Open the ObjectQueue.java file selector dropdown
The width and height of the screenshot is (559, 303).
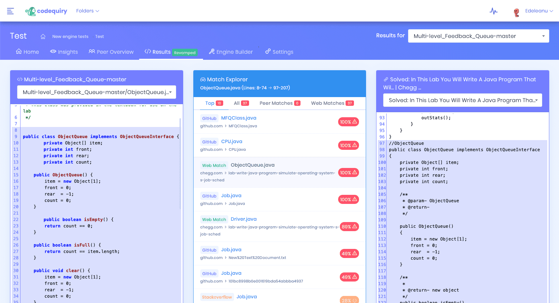point(96,92)
